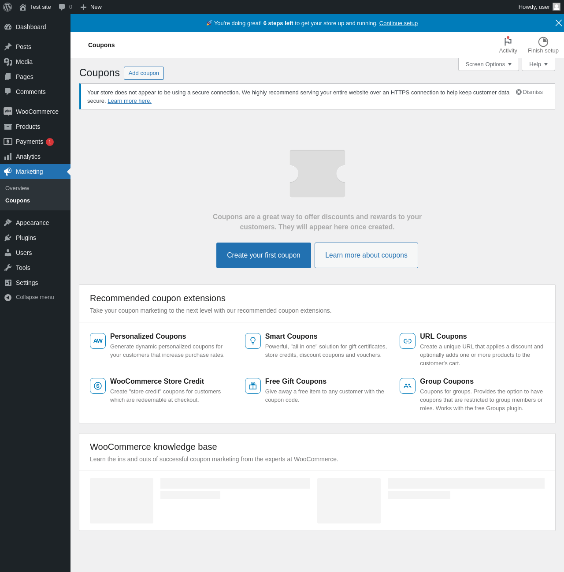Open the Analytics menu label
Viewport: 564px width, 572px height.
(x=28, y=157)
